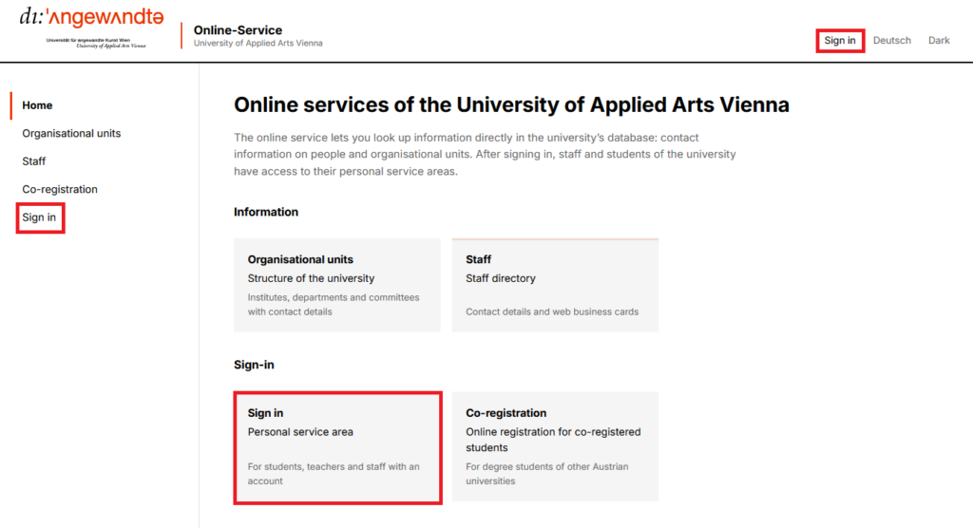
Task: Switch language to Deutsch
Action: point(891,40)
